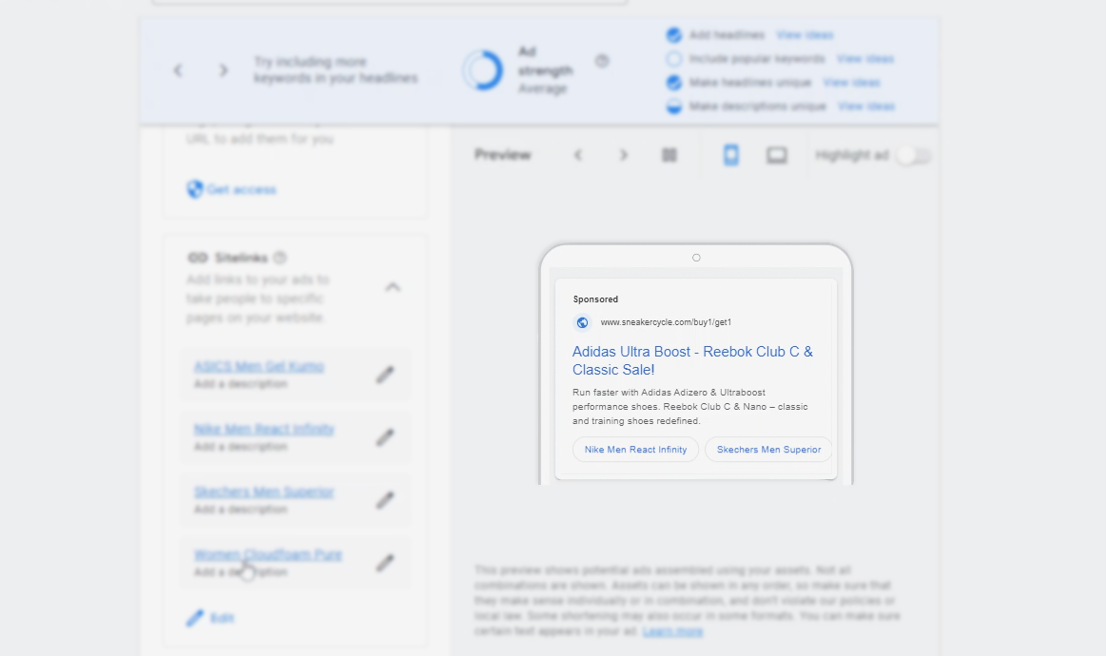Screen dimensions: 1106x656
Task: Click Learn more link in preview note
Action: pyautogui.click(x=672, y=631)
